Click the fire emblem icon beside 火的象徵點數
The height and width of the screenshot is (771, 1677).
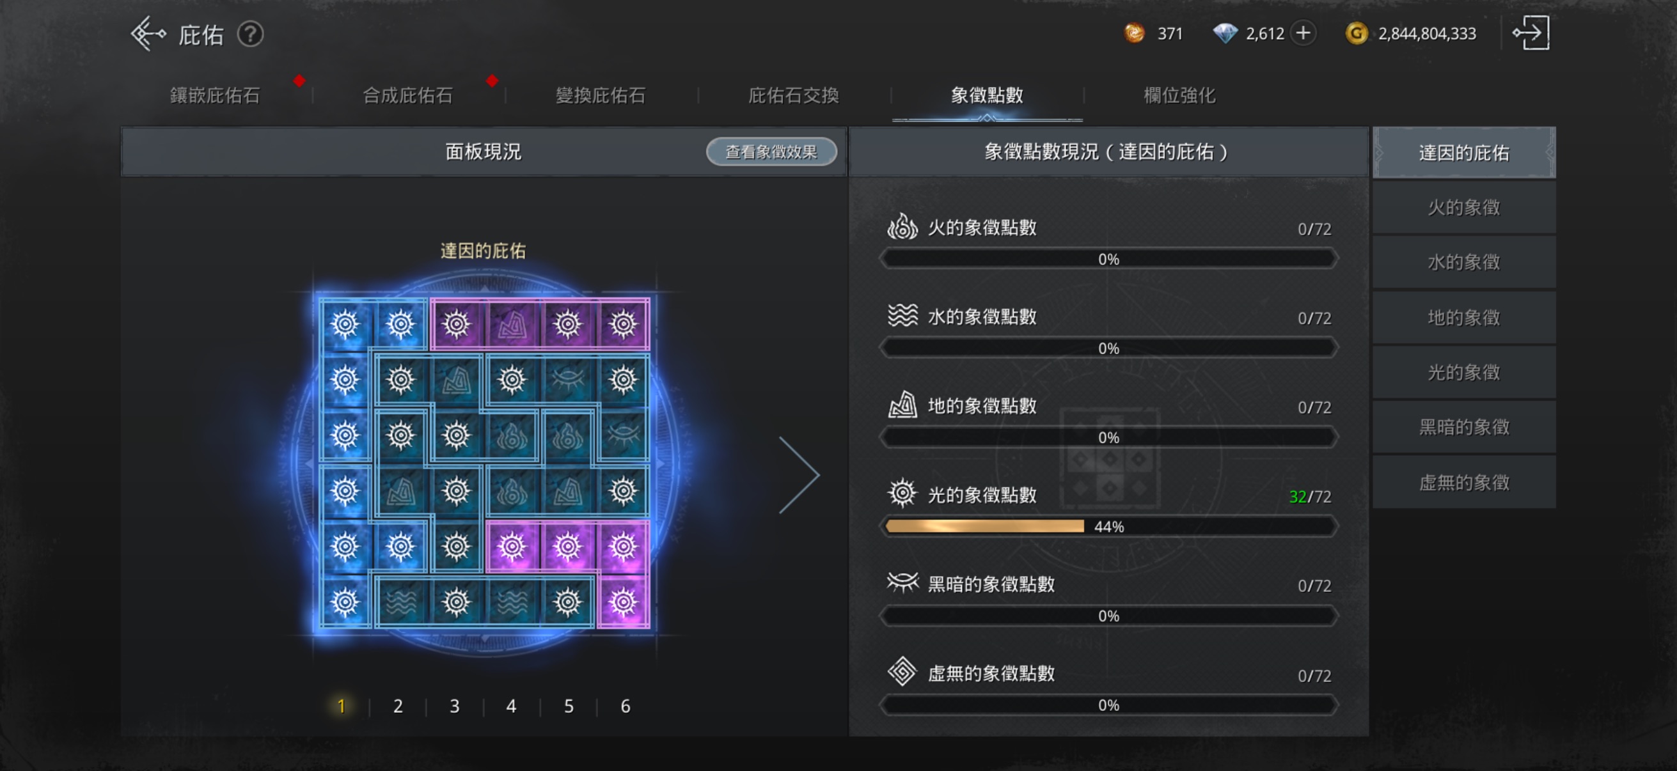[902, 227]
